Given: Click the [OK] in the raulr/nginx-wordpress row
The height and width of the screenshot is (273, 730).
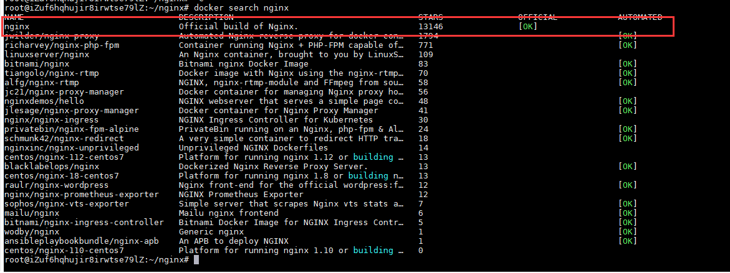Looking at the screenshot, I should [x=628, y=184].
